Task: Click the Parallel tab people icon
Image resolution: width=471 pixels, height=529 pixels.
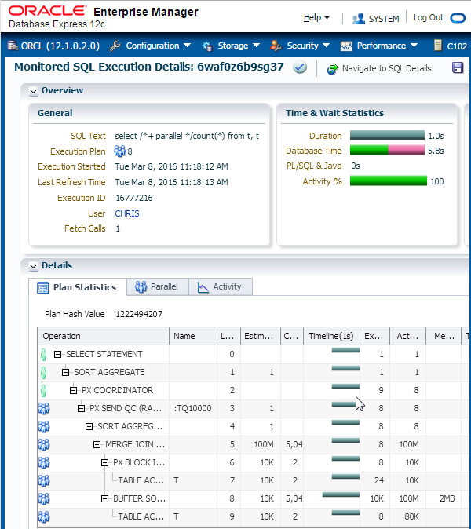Action: pyautogui.click(x=141, y=286)
